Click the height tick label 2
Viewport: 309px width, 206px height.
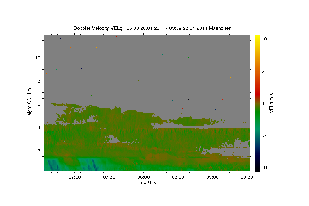(x=38, y=150)
